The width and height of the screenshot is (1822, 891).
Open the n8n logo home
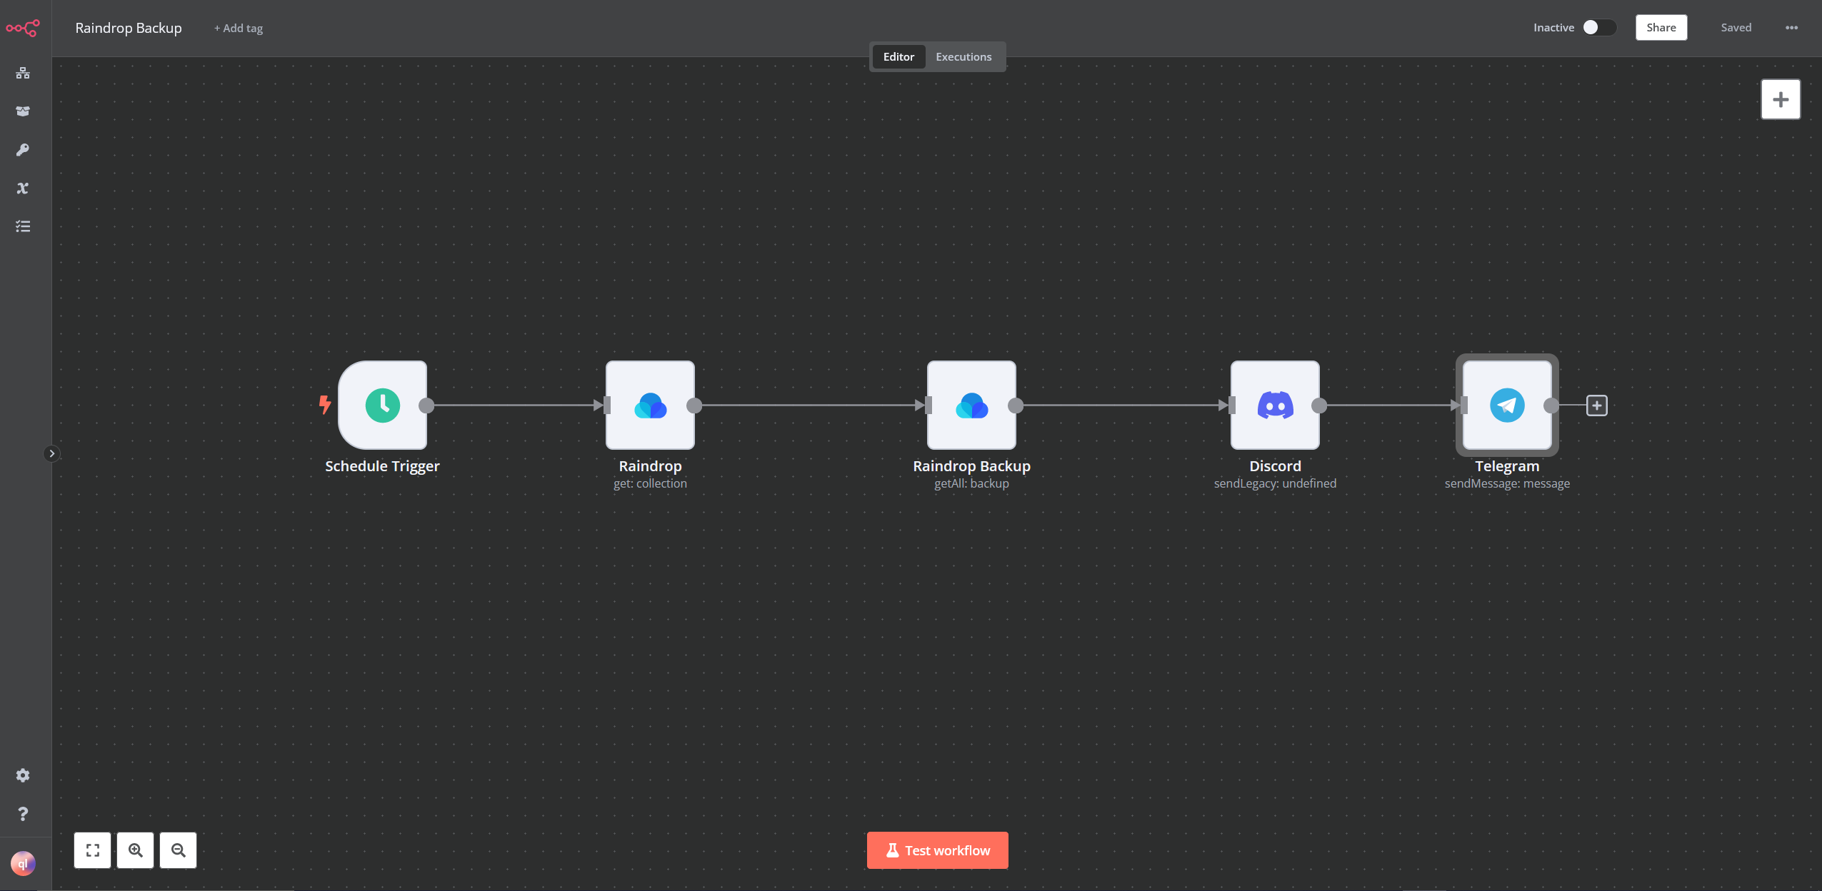pos(23,28)
